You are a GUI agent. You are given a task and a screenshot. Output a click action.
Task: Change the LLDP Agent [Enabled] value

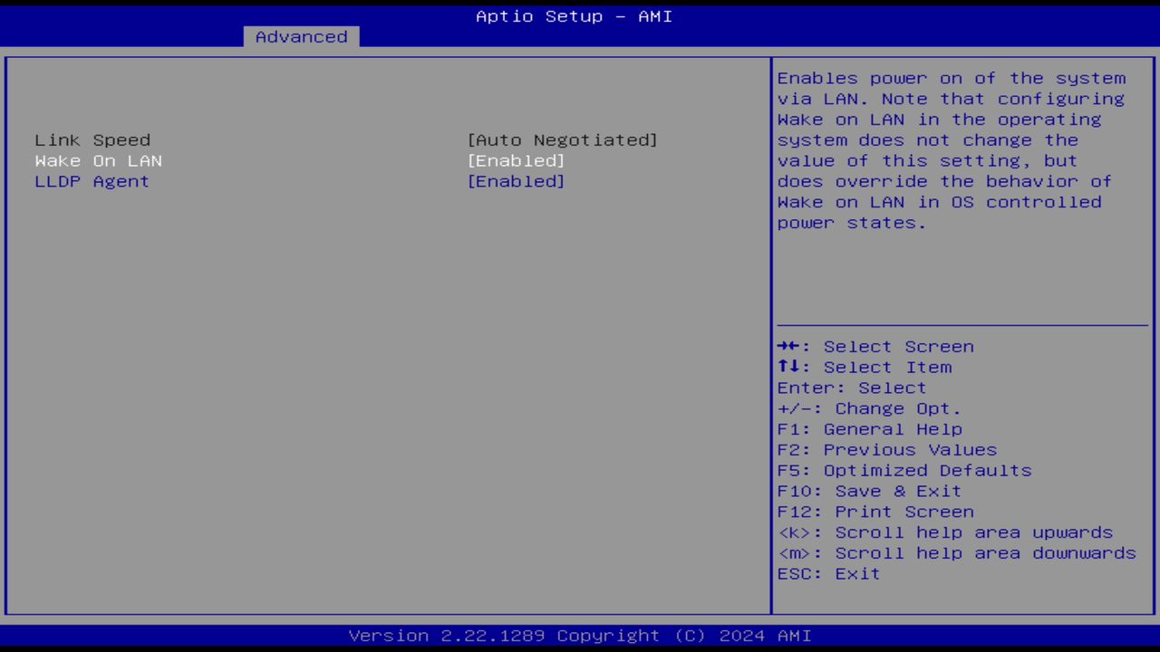[516, 182]
